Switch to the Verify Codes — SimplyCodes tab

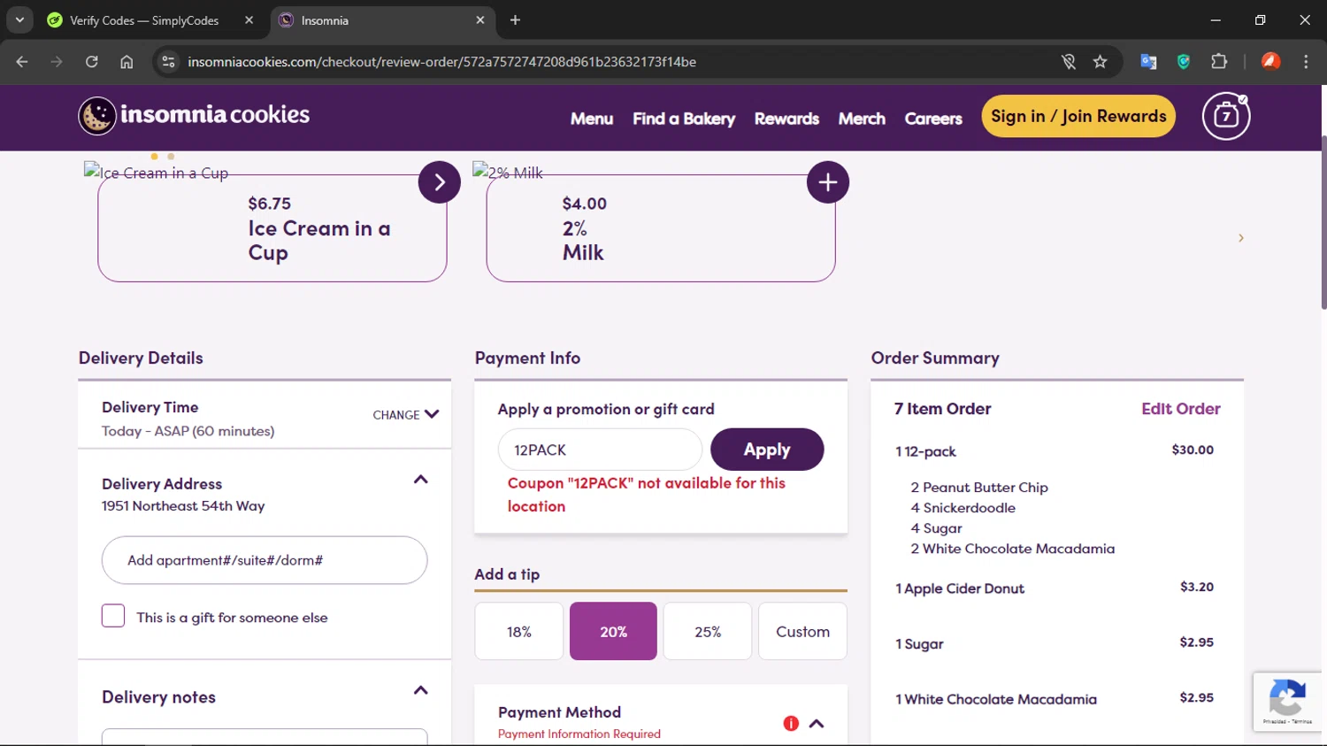(150, 19)
